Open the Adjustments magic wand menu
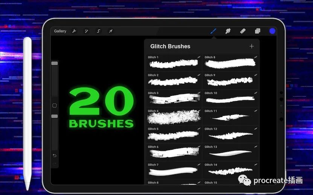 [86, 31]
